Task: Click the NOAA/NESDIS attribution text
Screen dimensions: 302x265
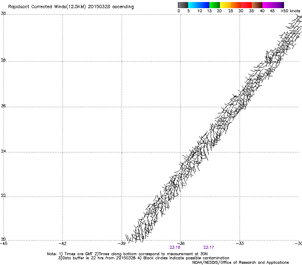Action: click(240, 263)
